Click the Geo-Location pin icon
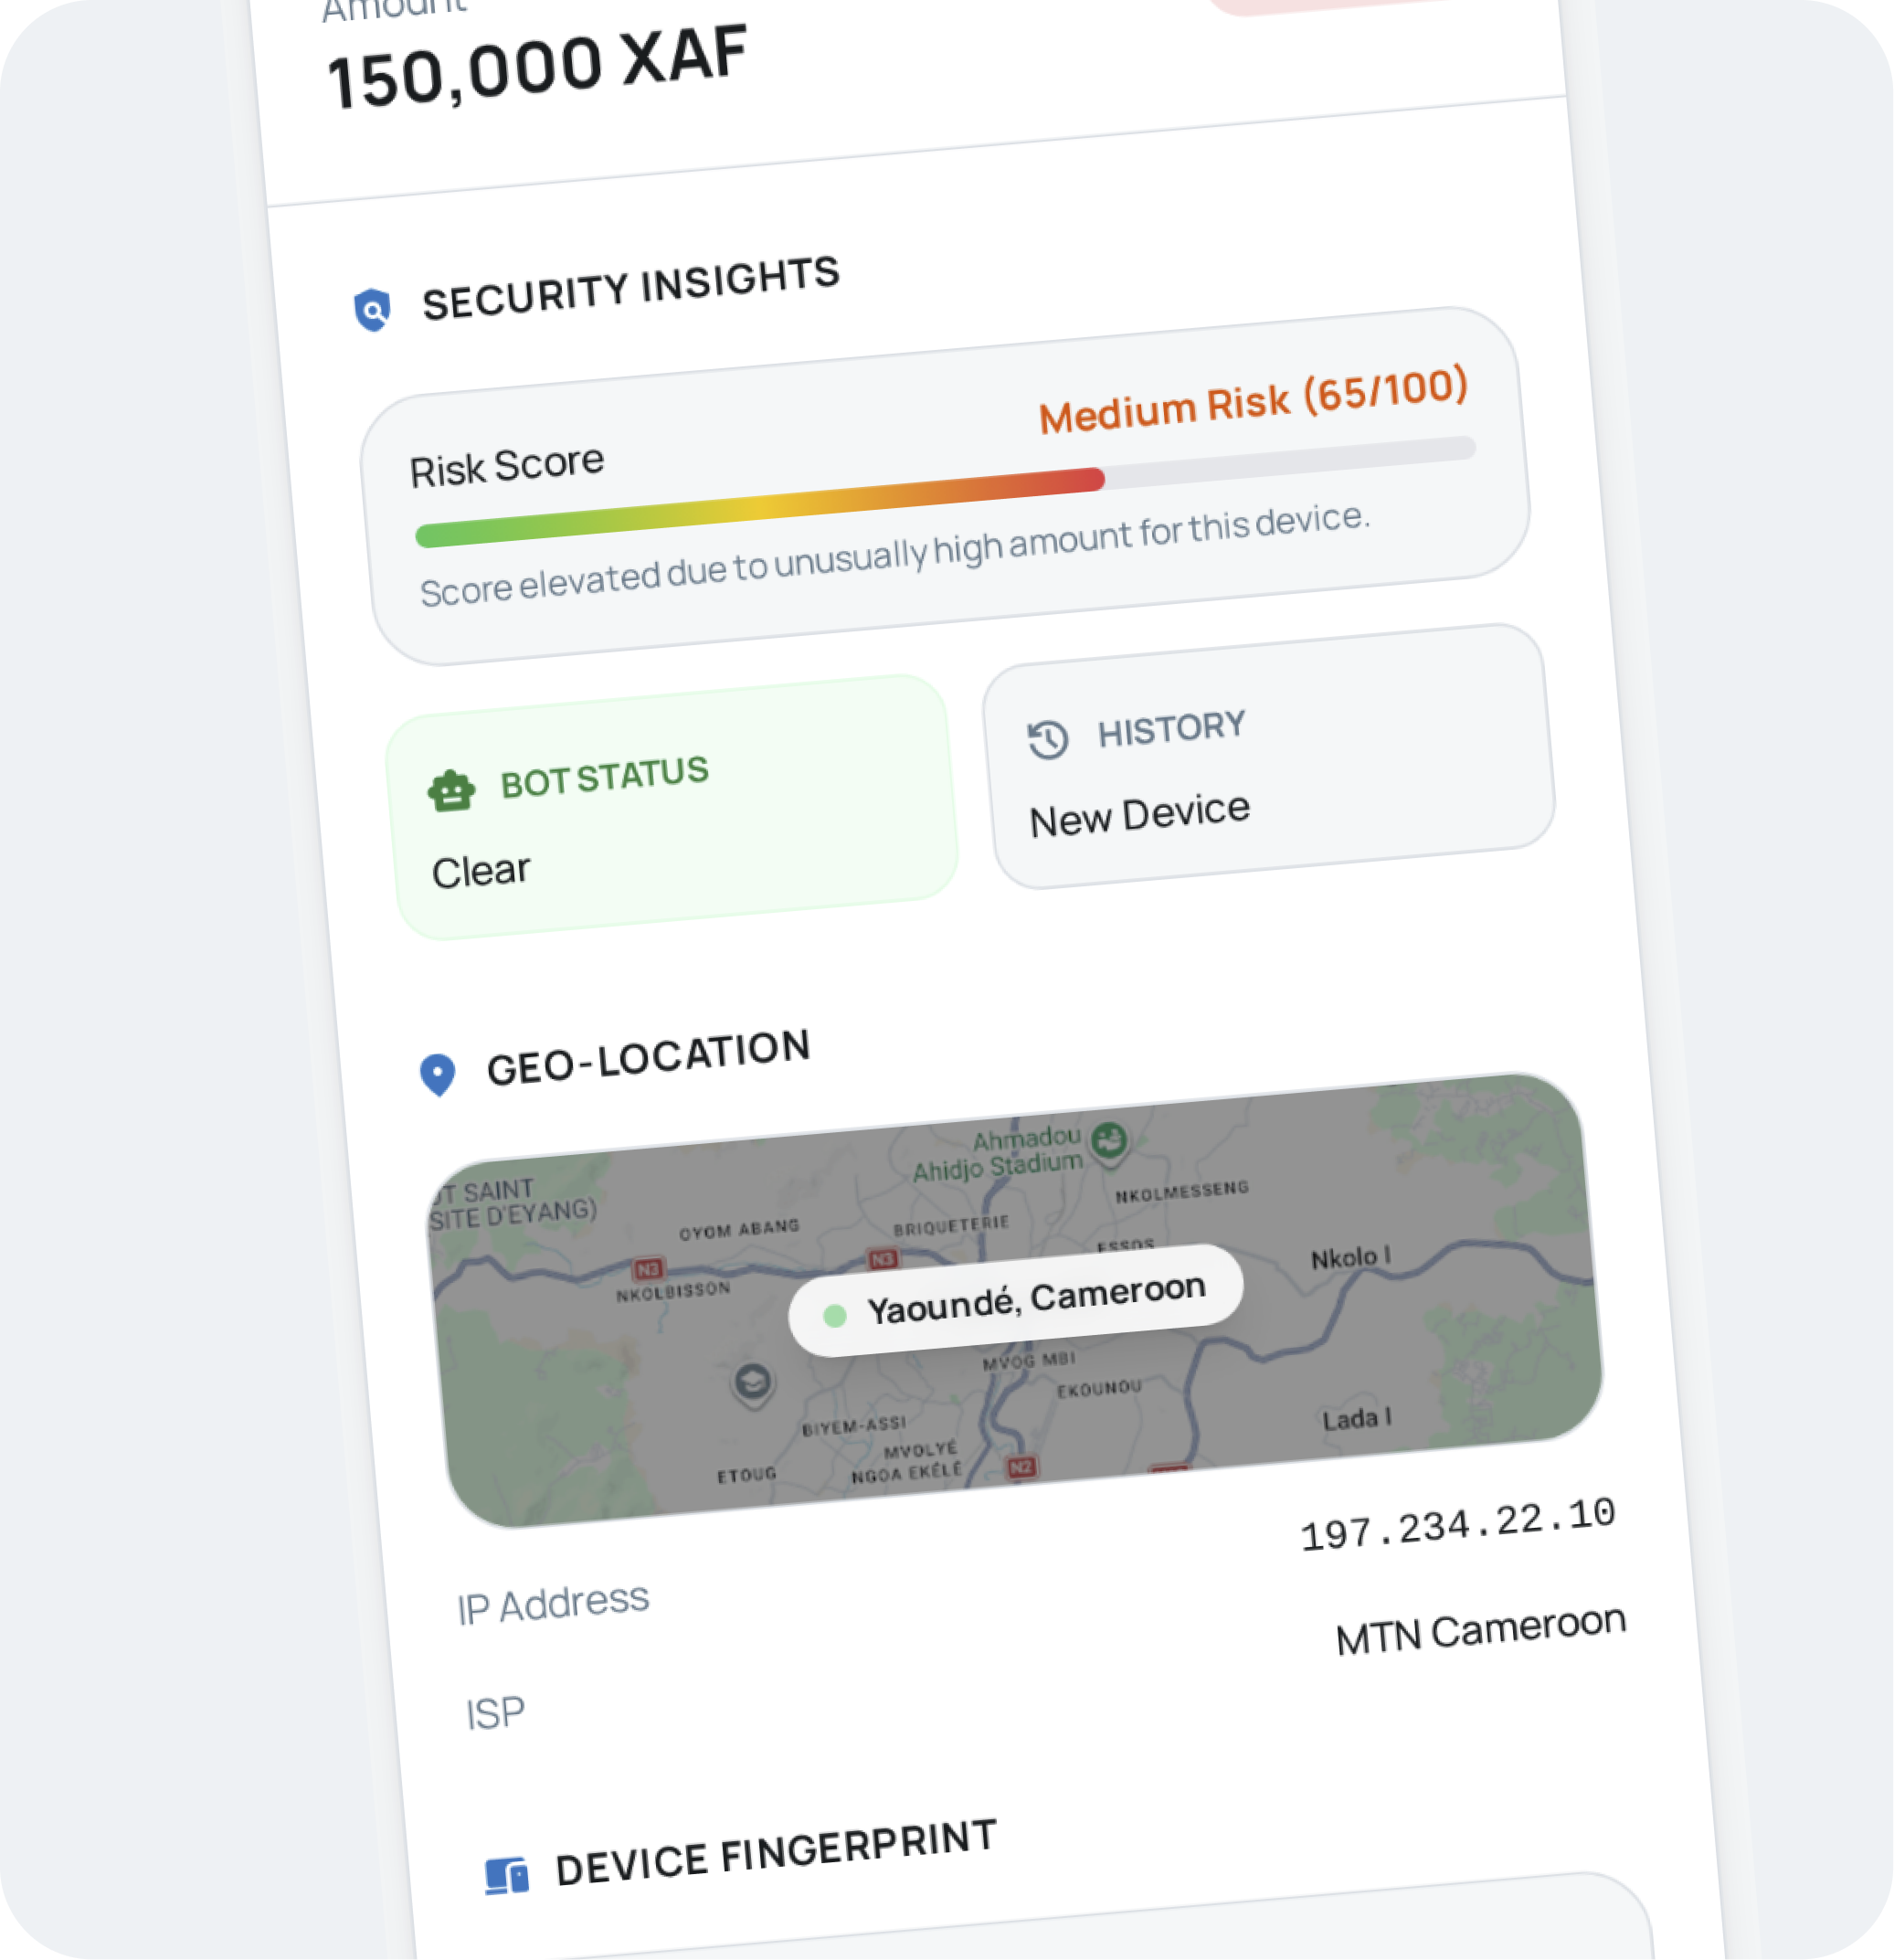1894x1960 pixels. (x=437, y=1075)
